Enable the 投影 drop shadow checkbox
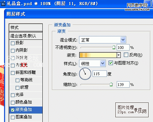 pos(13,43)
